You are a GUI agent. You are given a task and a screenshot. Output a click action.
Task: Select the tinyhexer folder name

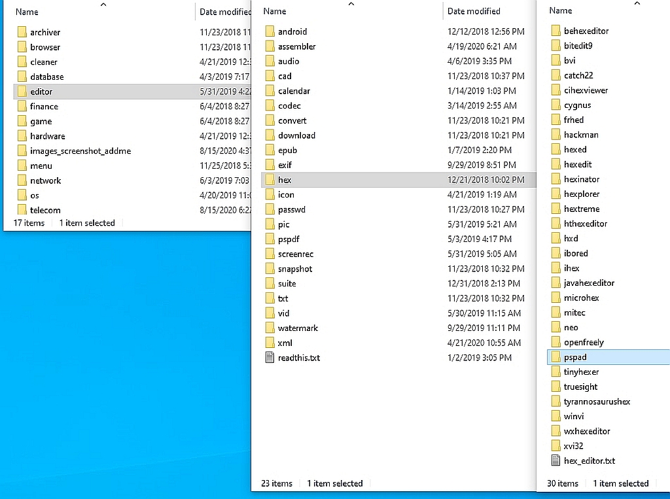coord(581,371)
